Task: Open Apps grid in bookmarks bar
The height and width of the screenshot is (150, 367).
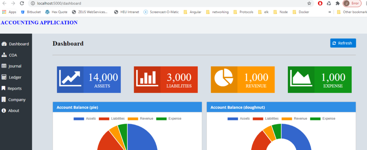Action: [9, 12]
